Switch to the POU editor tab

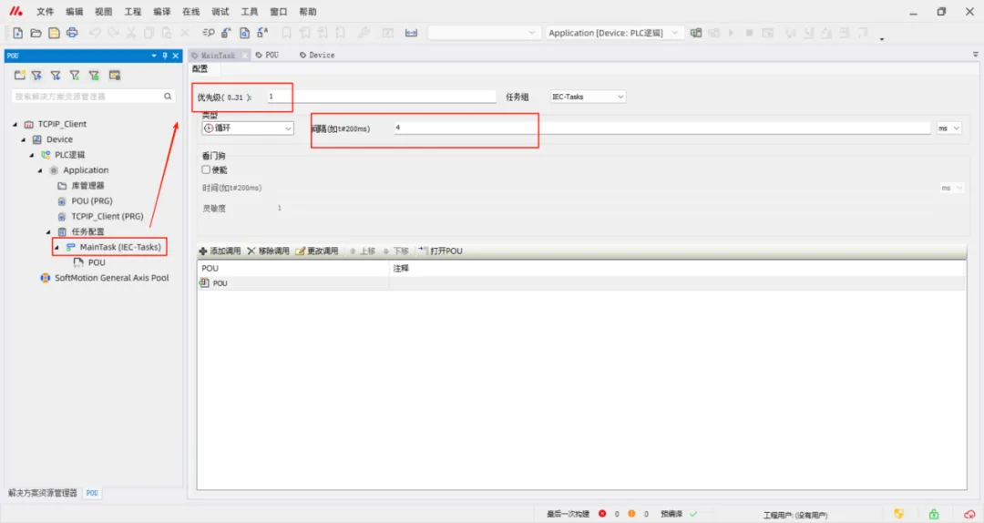[x=268, y=56]
